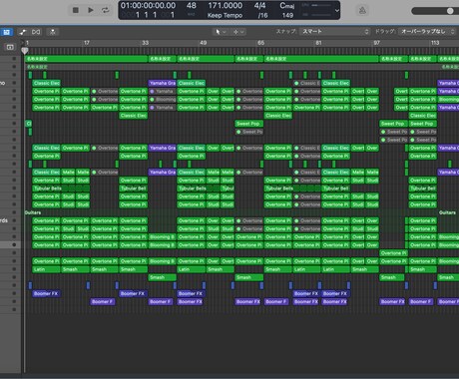Toggle Show Automation icon
459x379 pixels.
[23, 32]
